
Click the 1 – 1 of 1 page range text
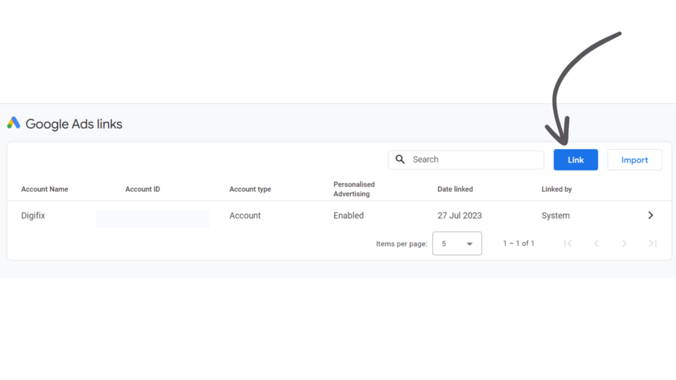tap(519, 243)
